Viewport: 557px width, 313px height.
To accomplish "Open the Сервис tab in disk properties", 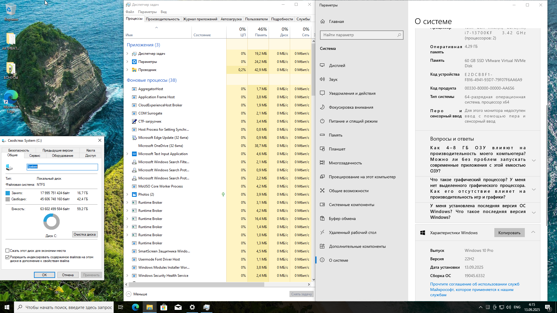I will click(x=35, y=156).
